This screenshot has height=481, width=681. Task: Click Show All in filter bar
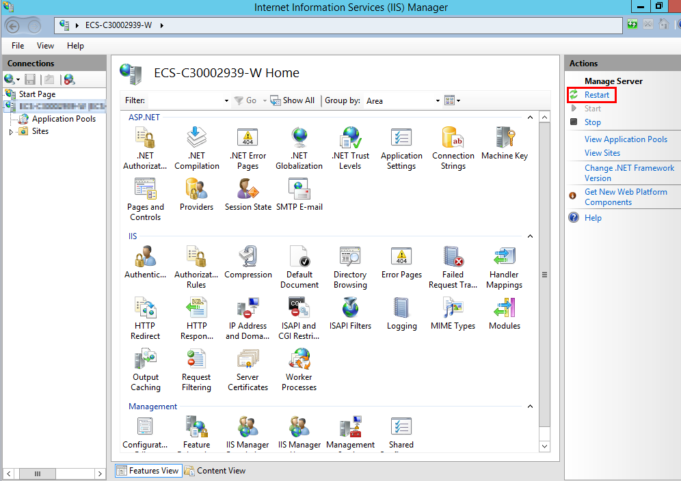pyautogui.click(x=293, y=100)
